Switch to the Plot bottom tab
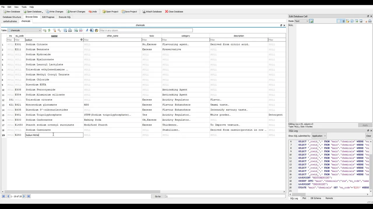This screenshot has width=373, height=209. 304,198
